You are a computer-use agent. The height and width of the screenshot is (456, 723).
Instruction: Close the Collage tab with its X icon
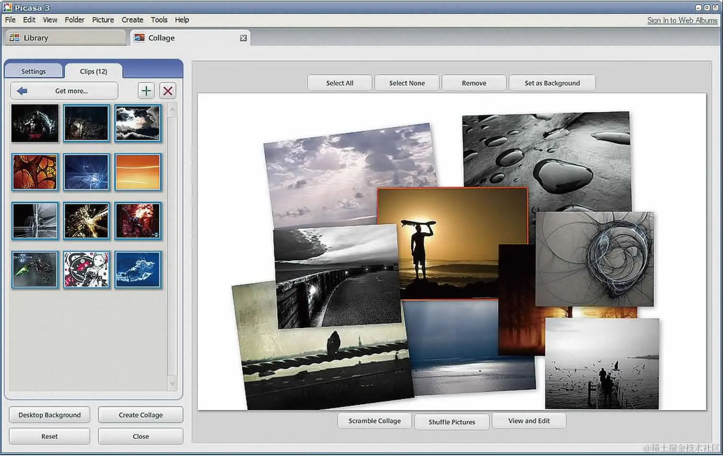click(x=243, y=38)
